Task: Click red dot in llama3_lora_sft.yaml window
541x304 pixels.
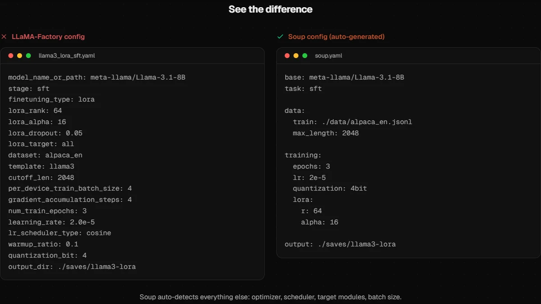Action: [x=11, y=56]
